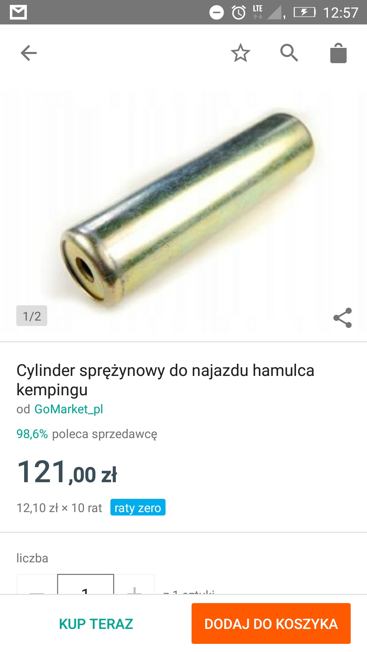This screenshot has width=367, height=652.
Task: Open seller GoMarket_pl profile
Action: point(69,409)
